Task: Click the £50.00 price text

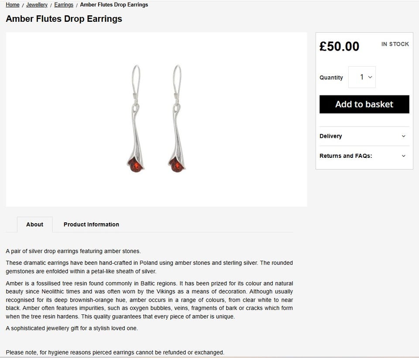Action: [x=339, y=46]
